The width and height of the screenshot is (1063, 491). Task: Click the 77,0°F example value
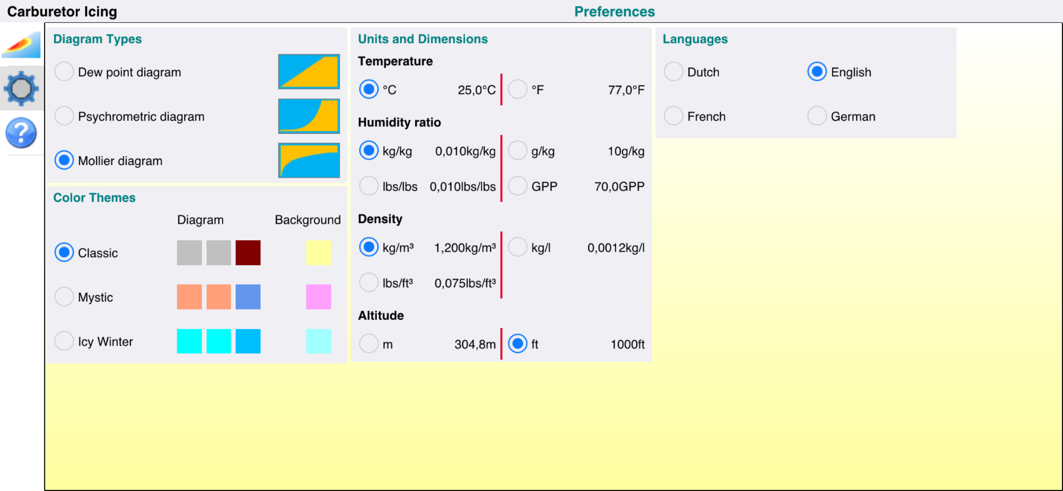click(626, 90)
